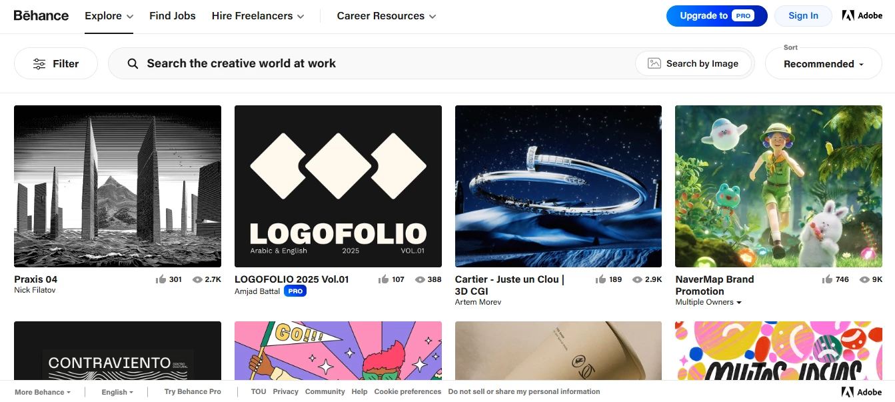Viewport: 895px width, 402px height.
Task: Click NaverMap Brand Promotion title
Action: [714, 285]
